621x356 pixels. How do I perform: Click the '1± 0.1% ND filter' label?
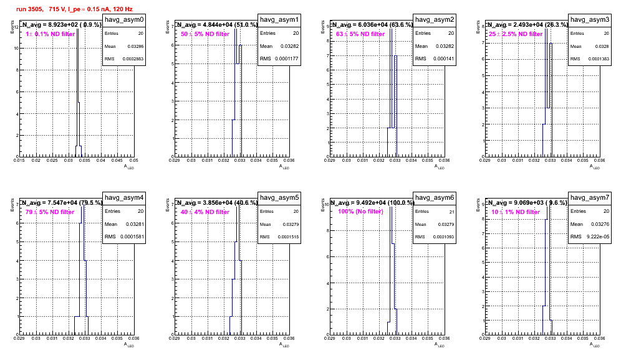pyautogui.click(x=51, y=34)
